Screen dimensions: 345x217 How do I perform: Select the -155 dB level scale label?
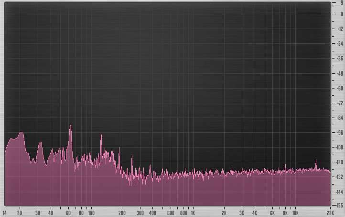[x=339, y=205]
